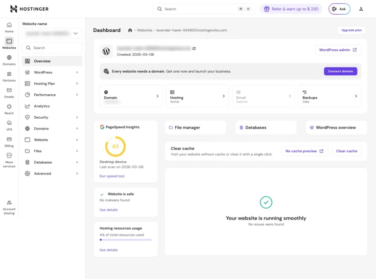The width and height of the screenshot is (376, 279).
Task: Click the hosting resources usage bar
Action: click(x=126, y=239)
